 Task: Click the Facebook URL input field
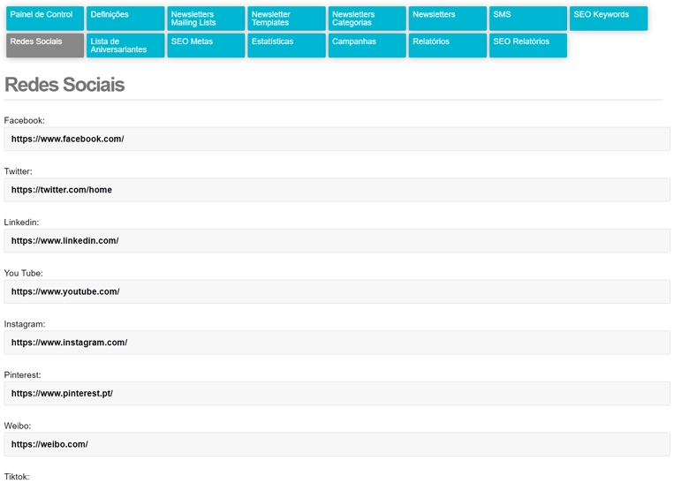[x=337, y=139]
